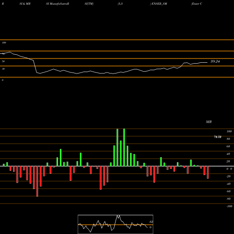Screen dimensions: 234x234
Task: Click the 32 value in mini chart
Action: pyautogui.click(x=151, y=222)
